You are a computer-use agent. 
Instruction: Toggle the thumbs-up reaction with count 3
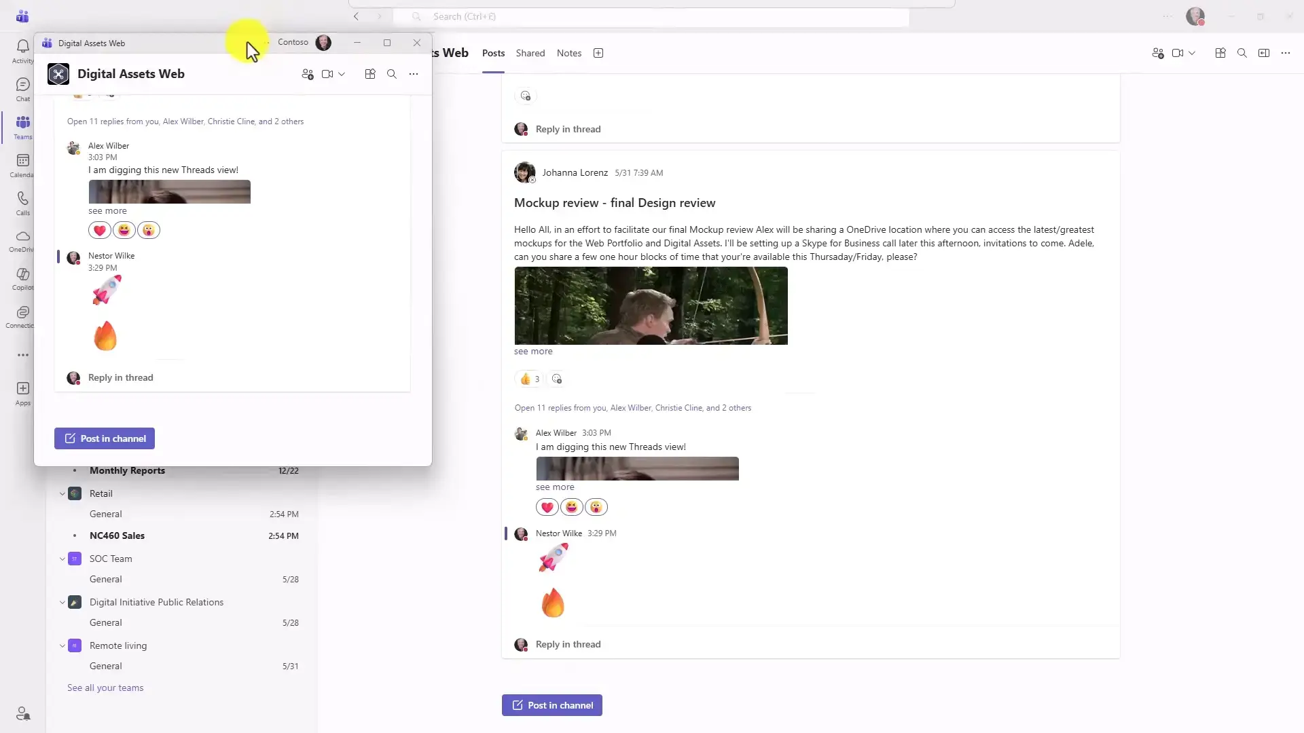[x=529, y=379]
